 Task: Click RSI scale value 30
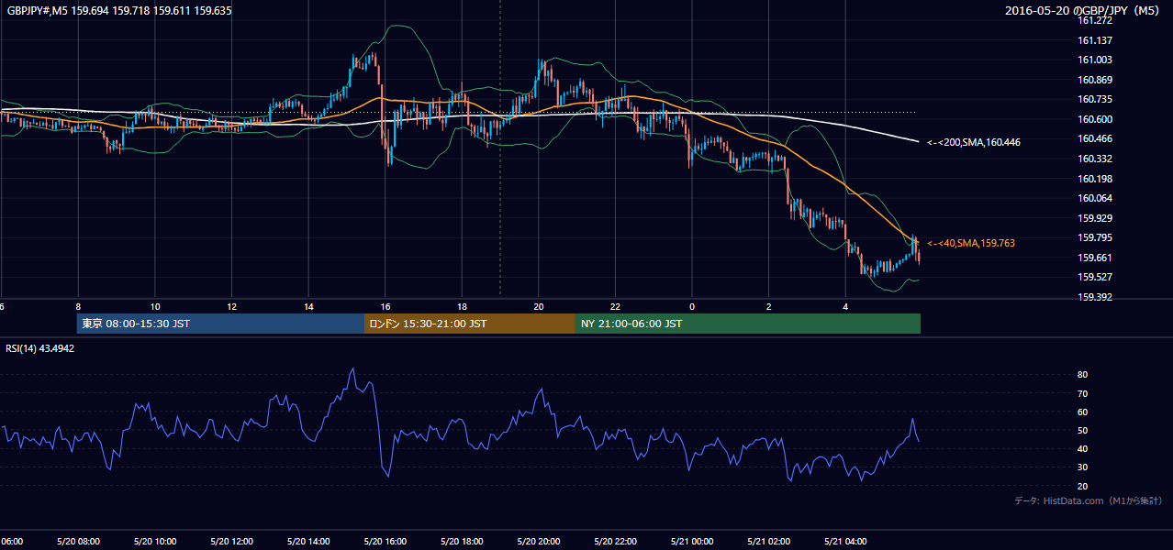pos(1082,467)
